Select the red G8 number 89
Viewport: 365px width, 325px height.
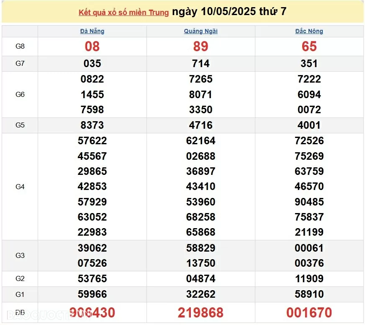pos(200,47)
